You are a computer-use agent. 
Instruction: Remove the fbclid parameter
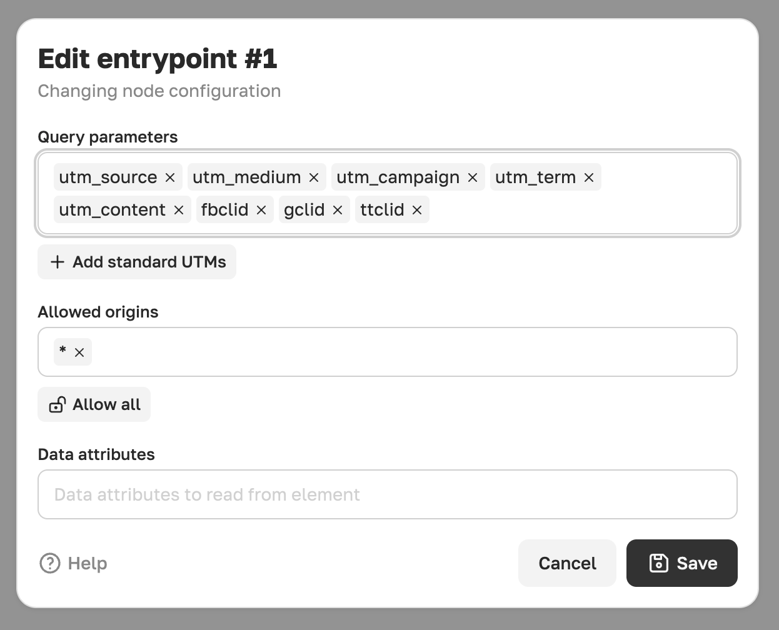[x=261, y=210]
